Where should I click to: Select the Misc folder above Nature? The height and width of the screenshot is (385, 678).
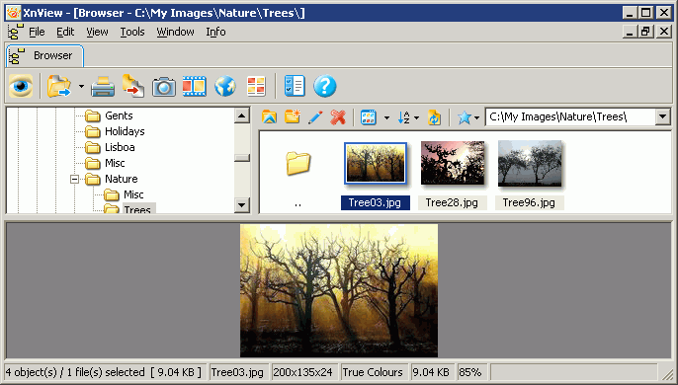click(115, 163)
